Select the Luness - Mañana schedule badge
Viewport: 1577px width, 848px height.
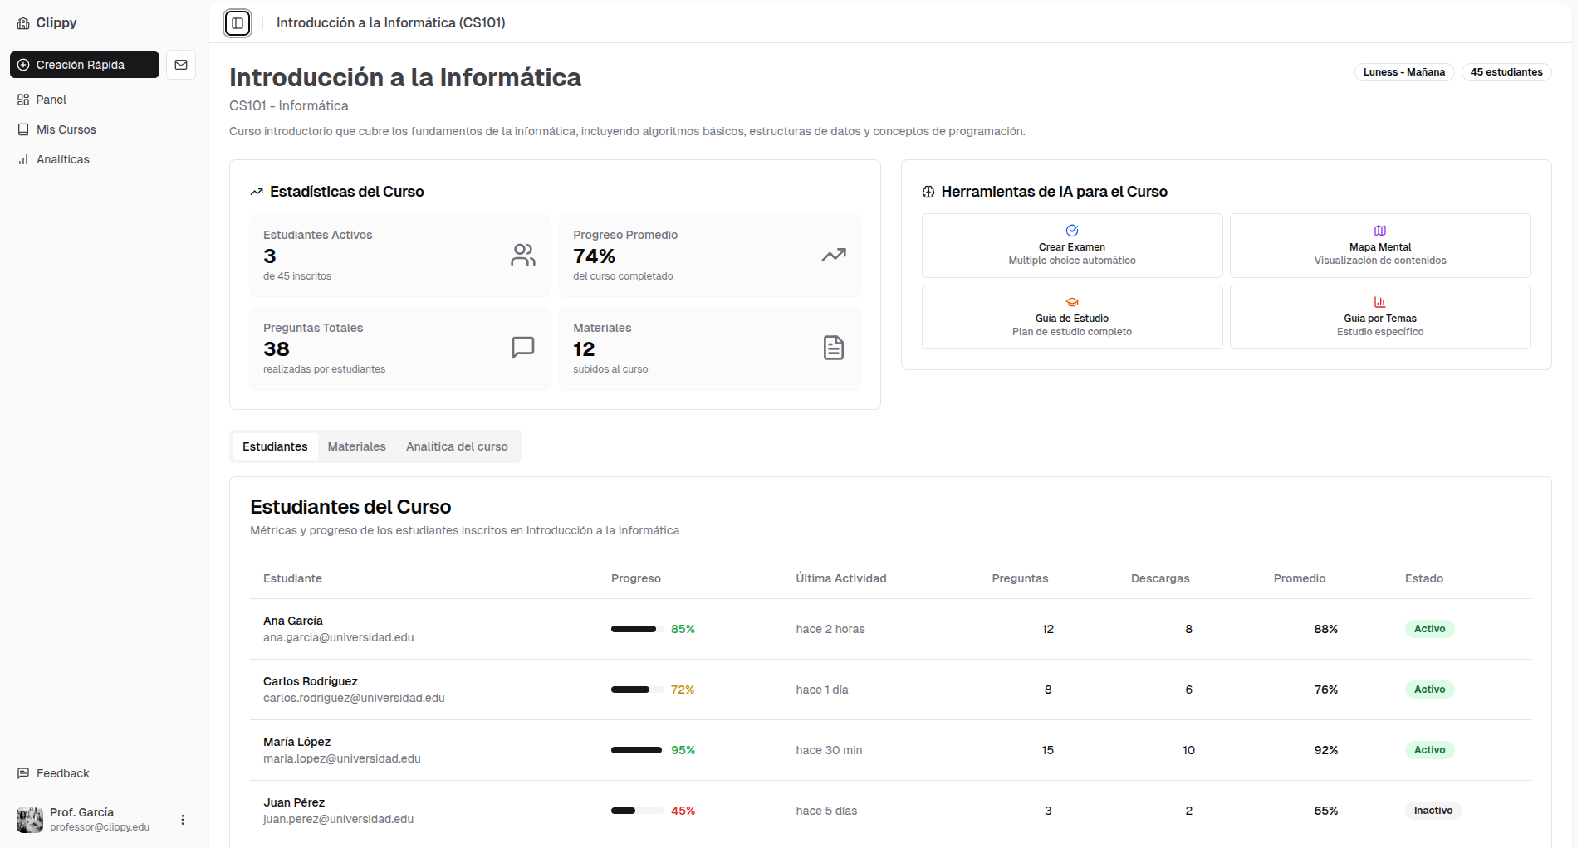pyautogui.click(x=1403, y=72)
